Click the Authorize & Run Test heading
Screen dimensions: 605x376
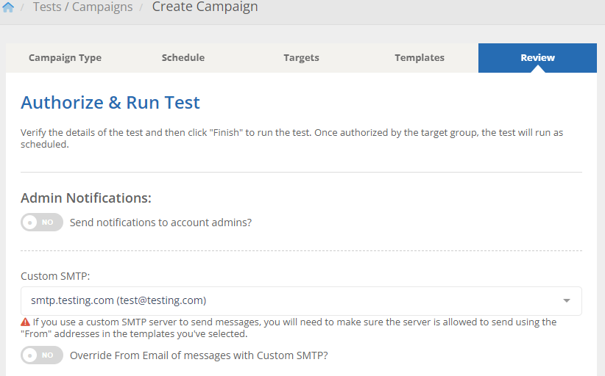(110, 103)
